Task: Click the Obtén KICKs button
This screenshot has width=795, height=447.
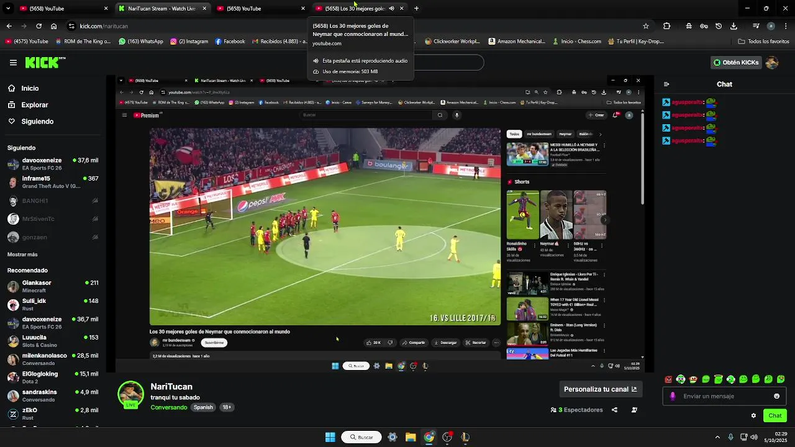Action: (736, 63)
